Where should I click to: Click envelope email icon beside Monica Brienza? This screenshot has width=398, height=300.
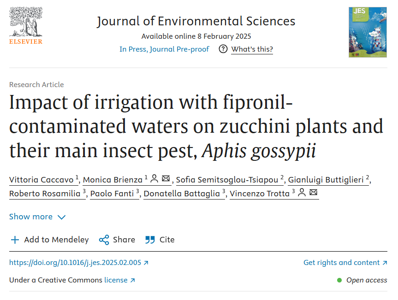click(166, 178)
